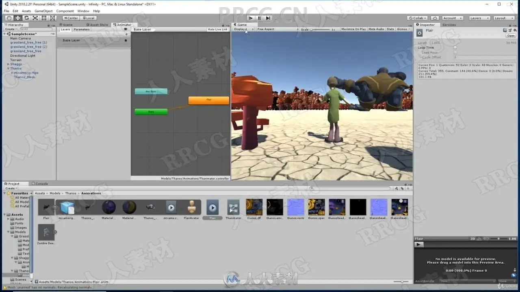Select the Any State node

151,92
